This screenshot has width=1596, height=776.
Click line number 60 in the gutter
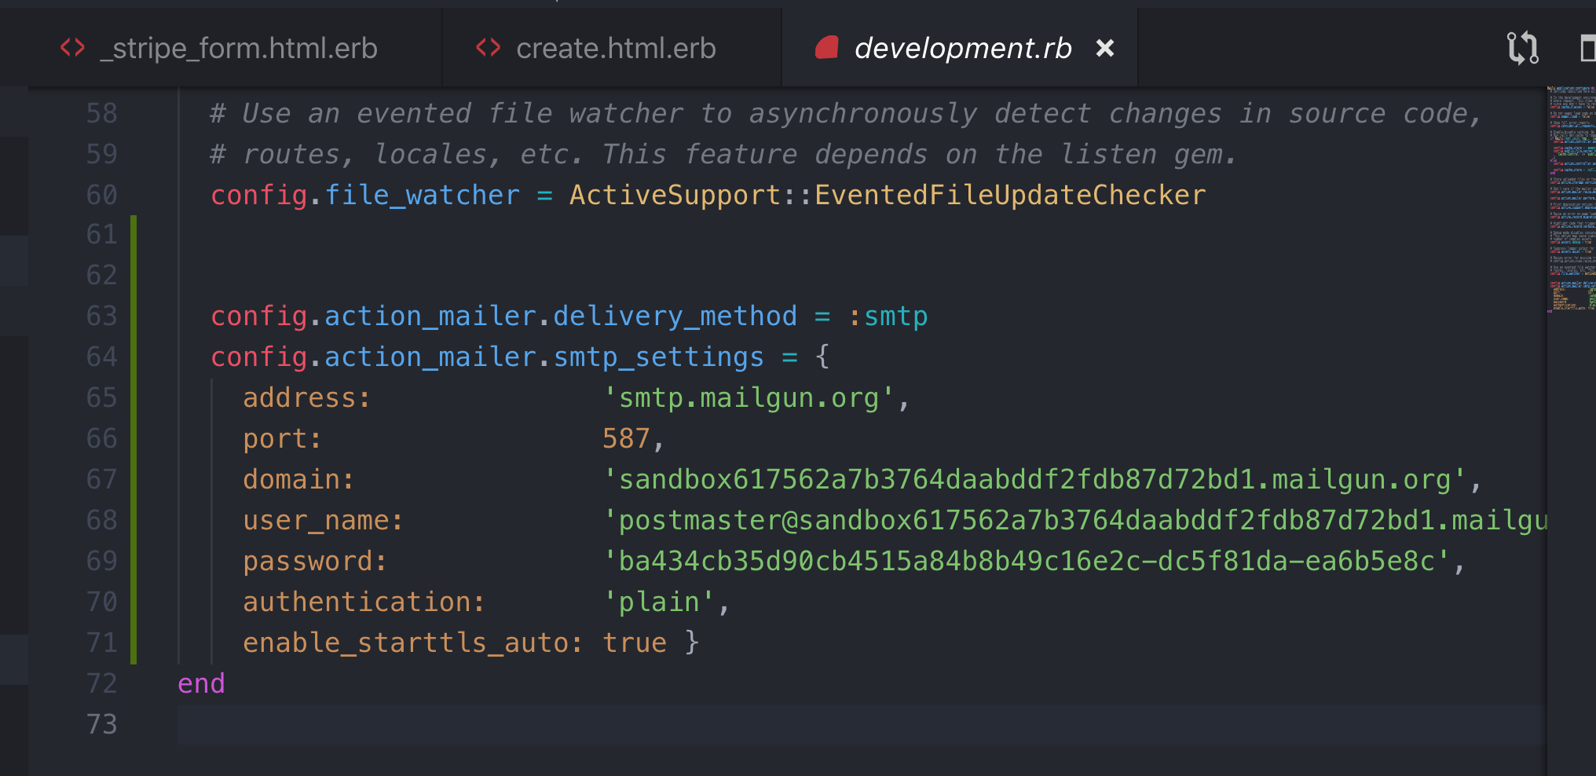[101, 196]
